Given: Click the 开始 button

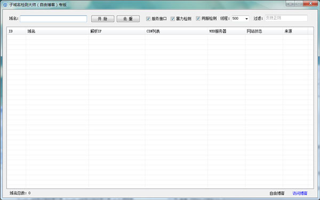Looking at the screenshot, I should click(102, 19).
